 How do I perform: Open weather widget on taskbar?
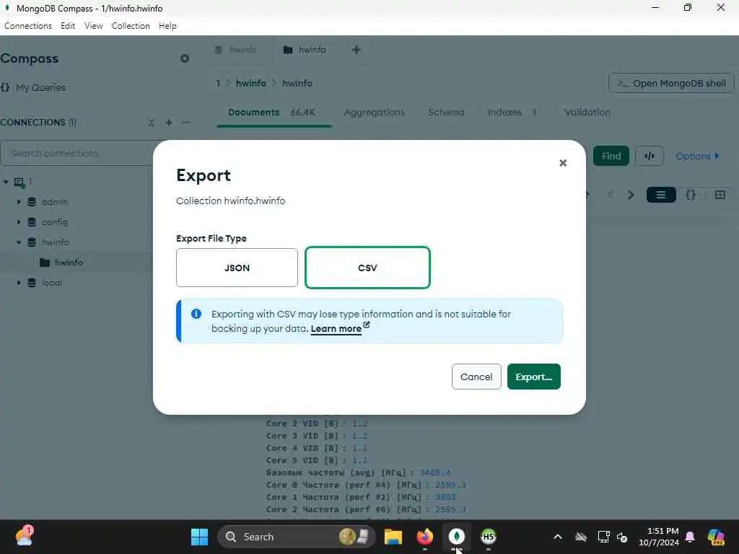[x=24, y=537]
